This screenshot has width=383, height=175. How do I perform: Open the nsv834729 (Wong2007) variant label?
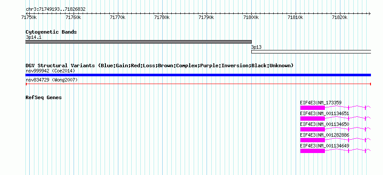[x=52, y=80]
